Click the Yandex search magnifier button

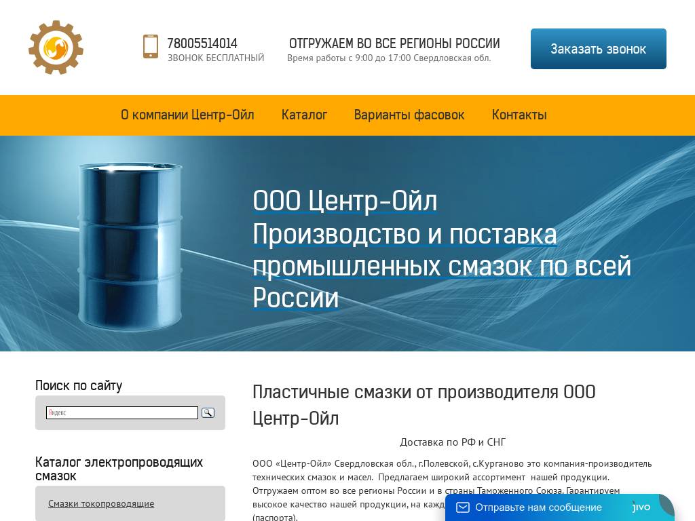(208, 412)
